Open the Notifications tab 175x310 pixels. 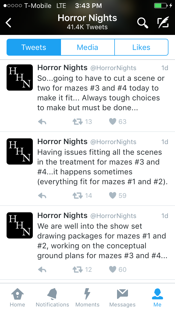52,297
